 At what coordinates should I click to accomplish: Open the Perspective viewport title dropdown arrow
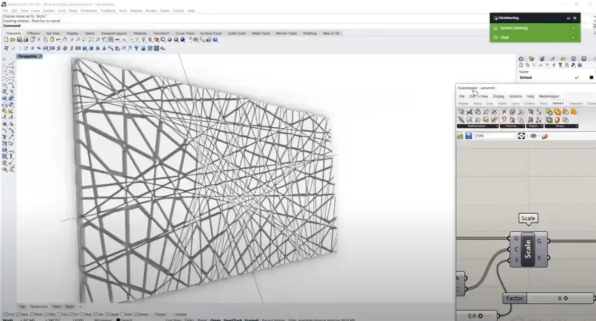point(41,57)
